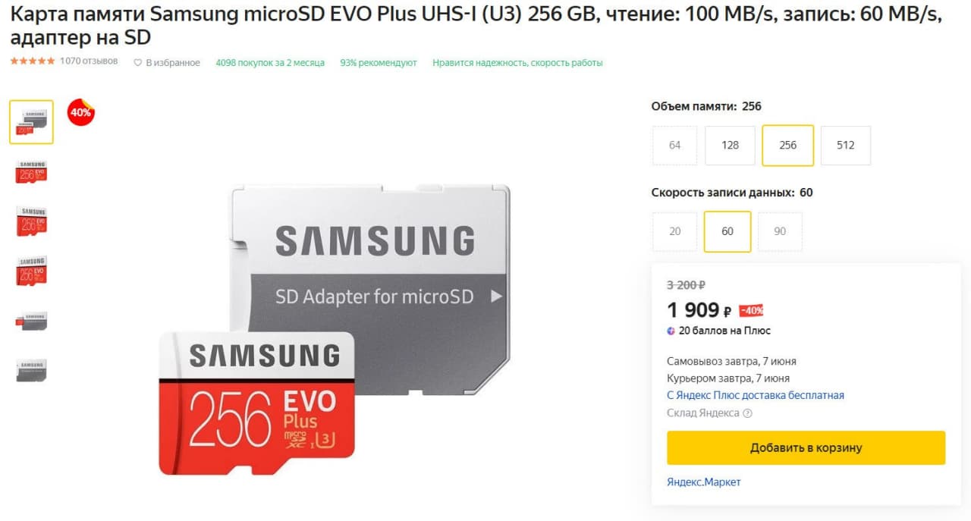
Task: Add item via Добавить в корзину button
Action: (806, 447)
